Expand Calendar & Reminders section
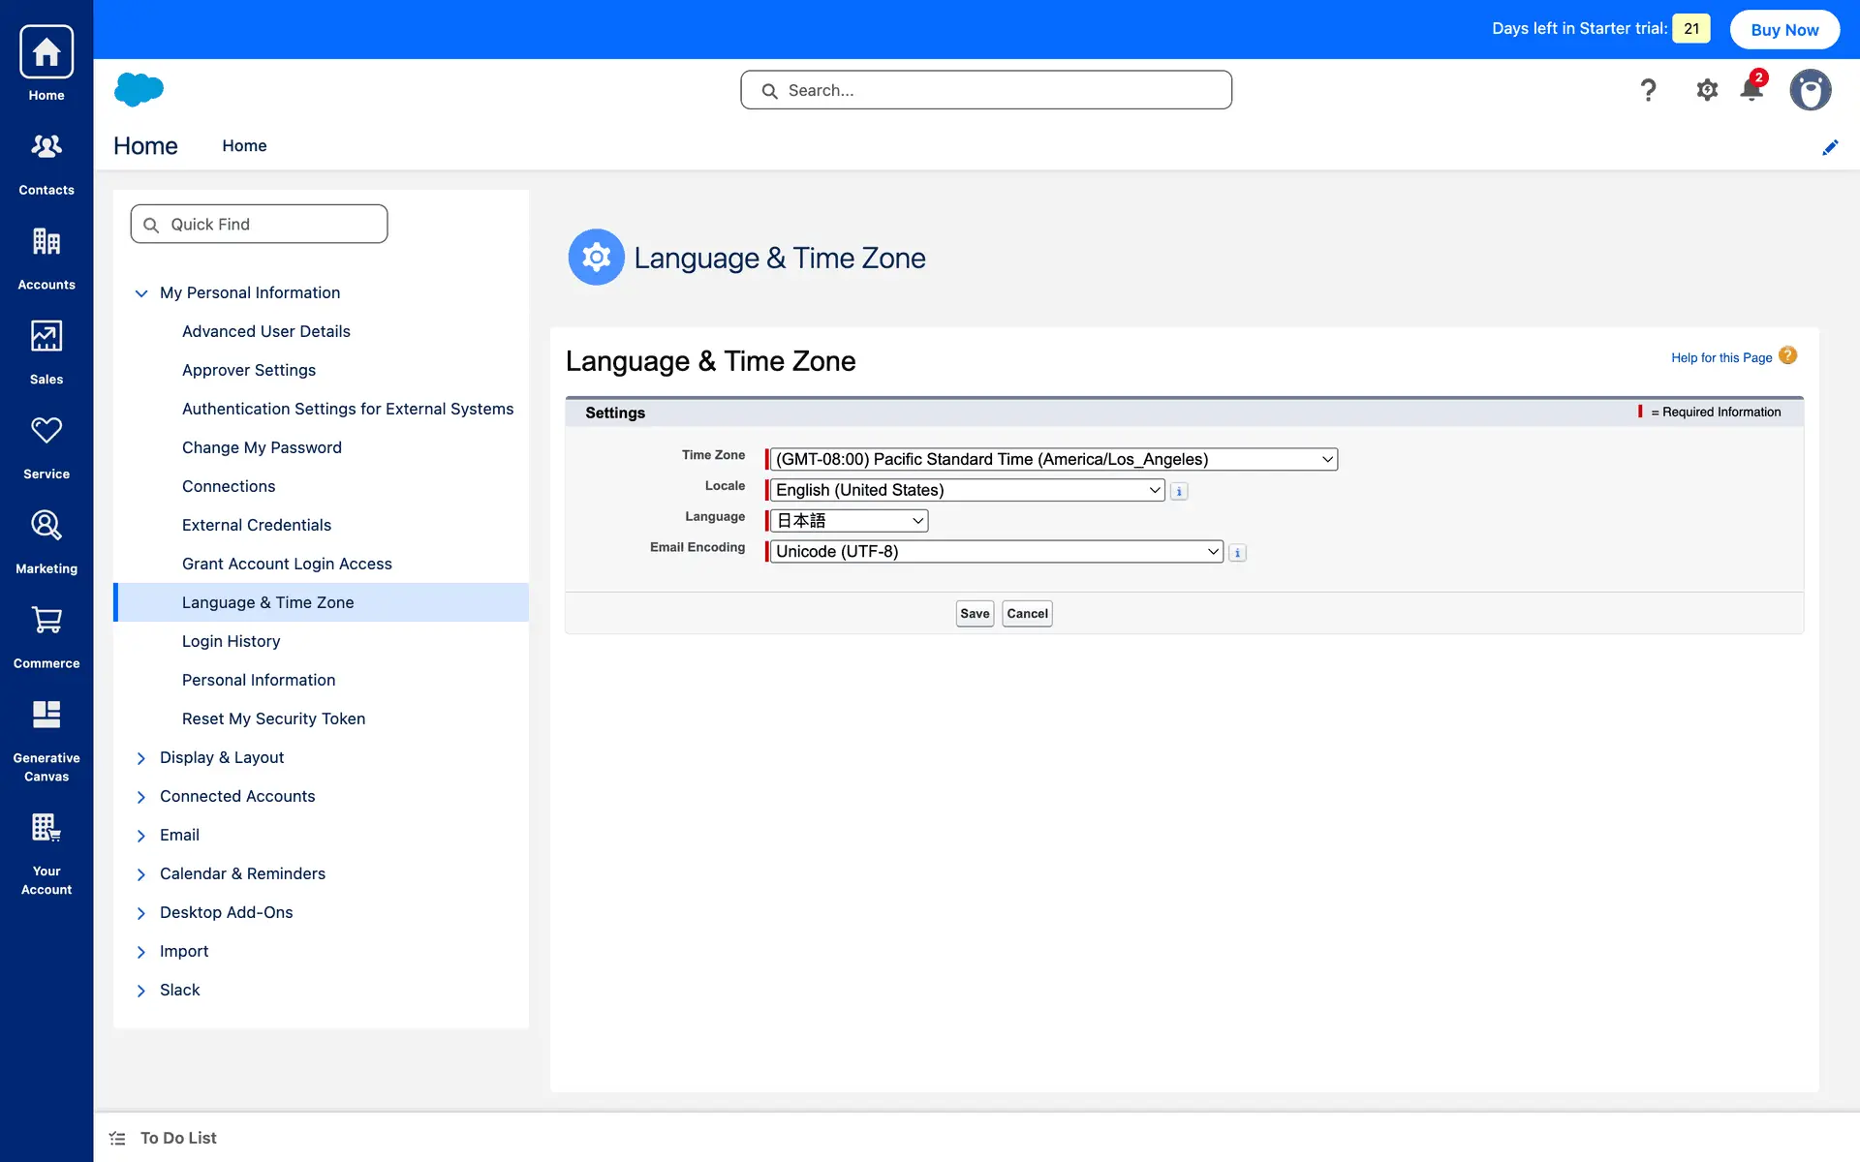This screenshot has width=1860, height=1162. 141,874
